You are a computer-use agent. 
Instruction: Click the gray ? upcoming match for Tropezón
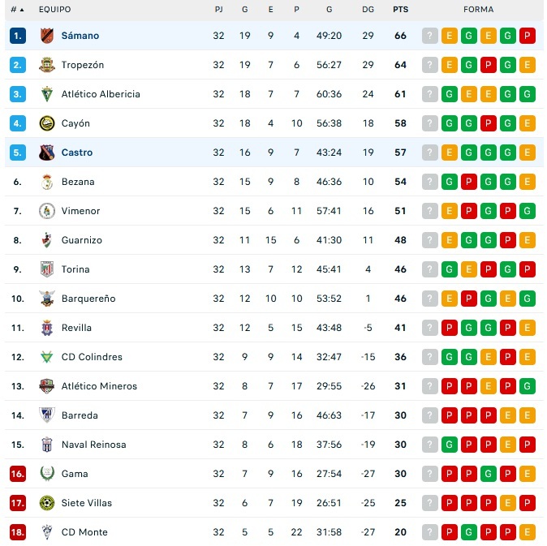430,65
